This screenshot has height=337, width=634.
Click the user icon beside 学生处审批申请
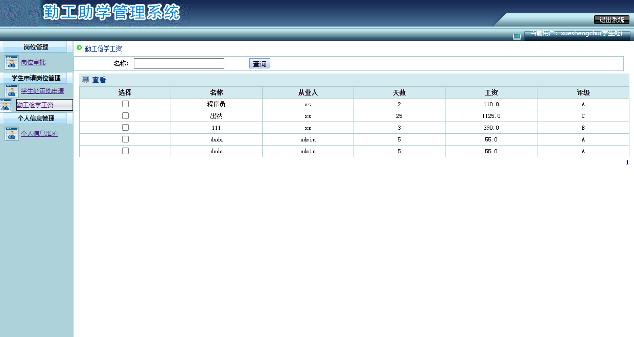(11, 91)
